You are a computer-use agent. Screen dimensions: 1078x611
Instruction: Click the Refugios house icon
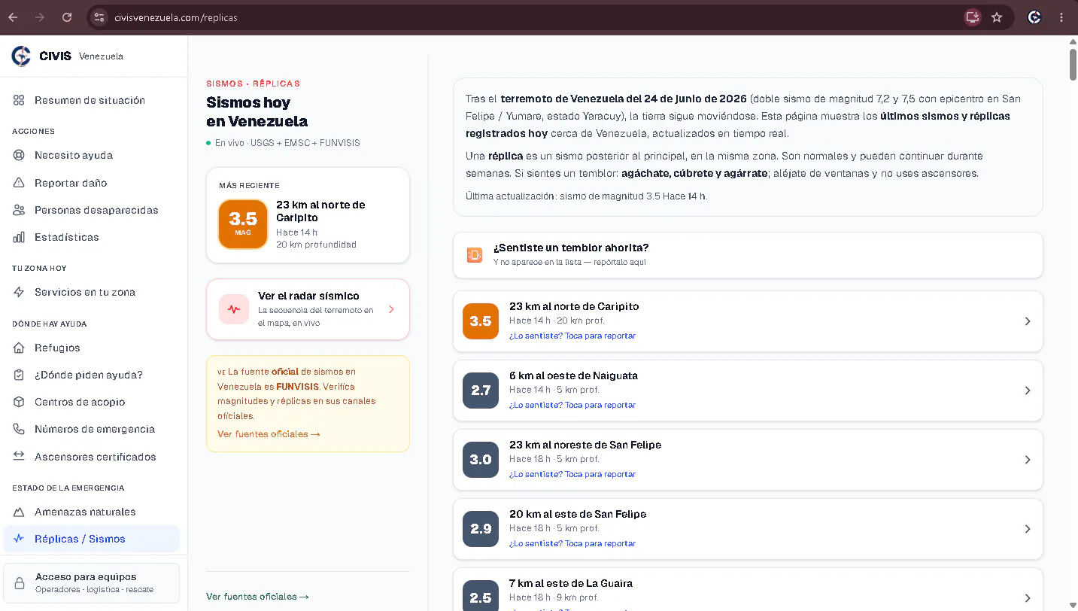click(x=19, y=348)
